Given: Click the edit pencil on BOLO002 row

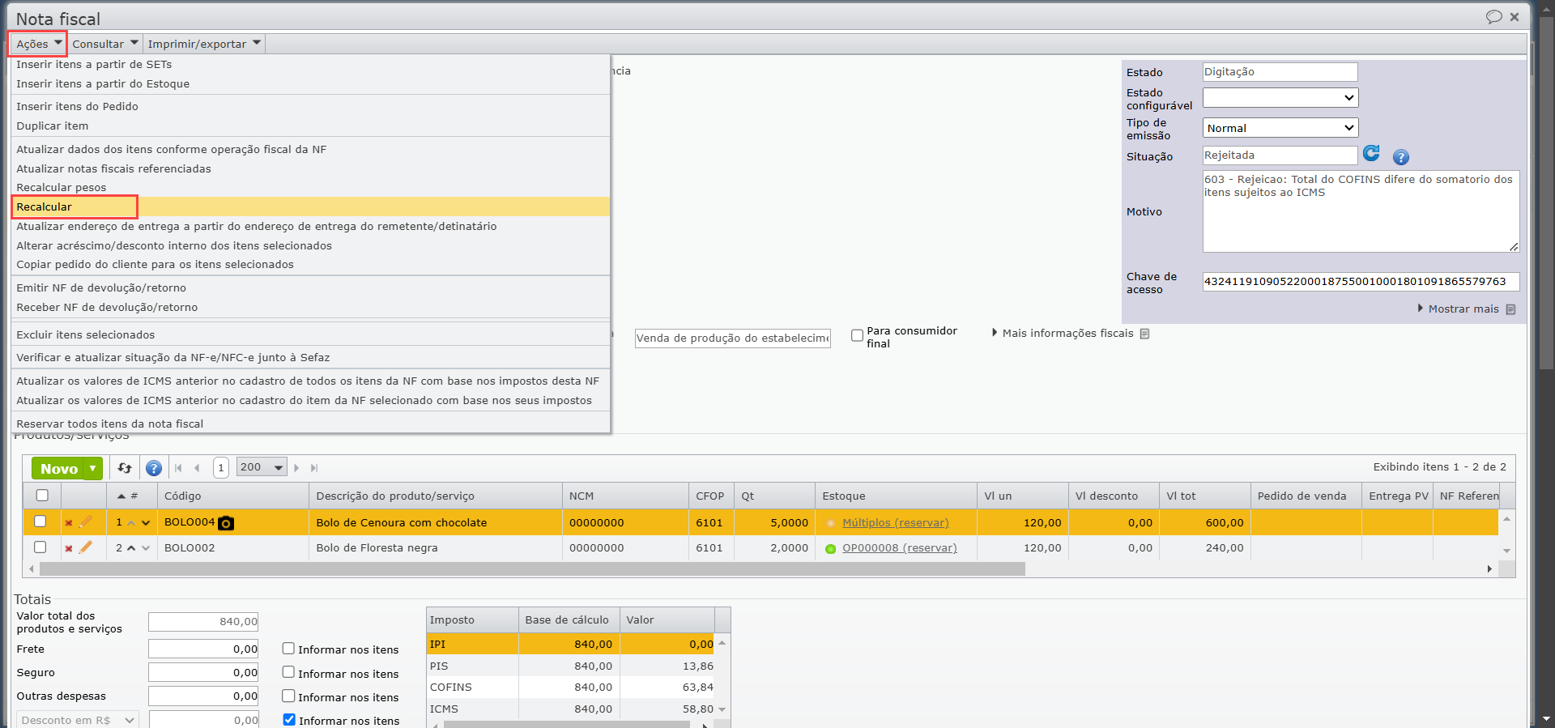Looking at the screenshot, I should pyautogui.click(x=86, y=547).
